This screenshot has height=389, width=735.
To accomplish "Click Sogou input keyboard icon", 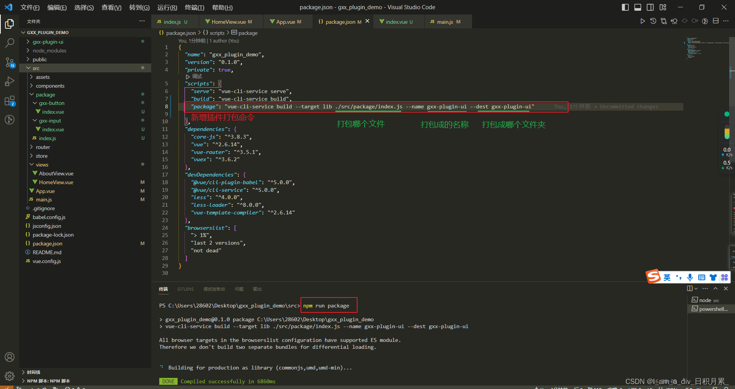I will tap(702, 277).
